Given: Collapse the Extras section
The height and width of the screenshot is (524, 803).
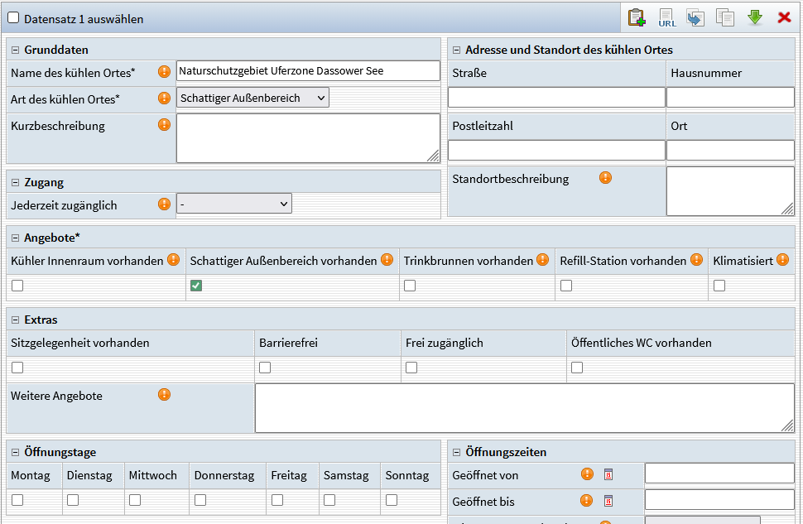Looking at the screenshot, I should click(x=16, y=320).
